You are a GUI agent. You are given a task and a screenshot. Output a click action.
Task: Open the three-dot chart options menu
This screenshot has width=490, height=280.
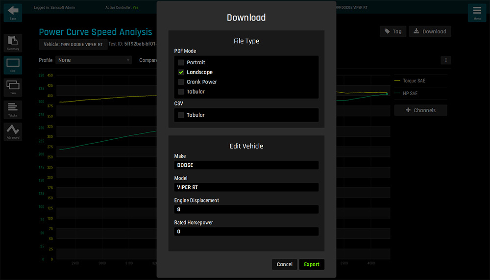(445, 60)
